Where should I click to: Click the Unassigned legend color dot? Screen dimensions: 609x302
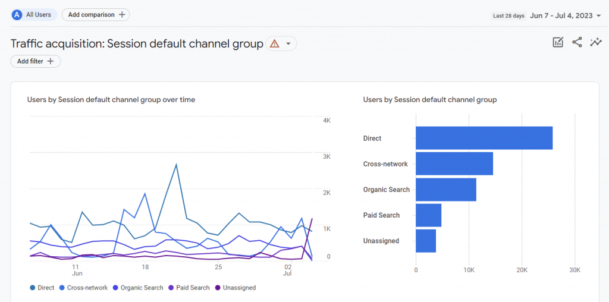[x=218, y=288]
